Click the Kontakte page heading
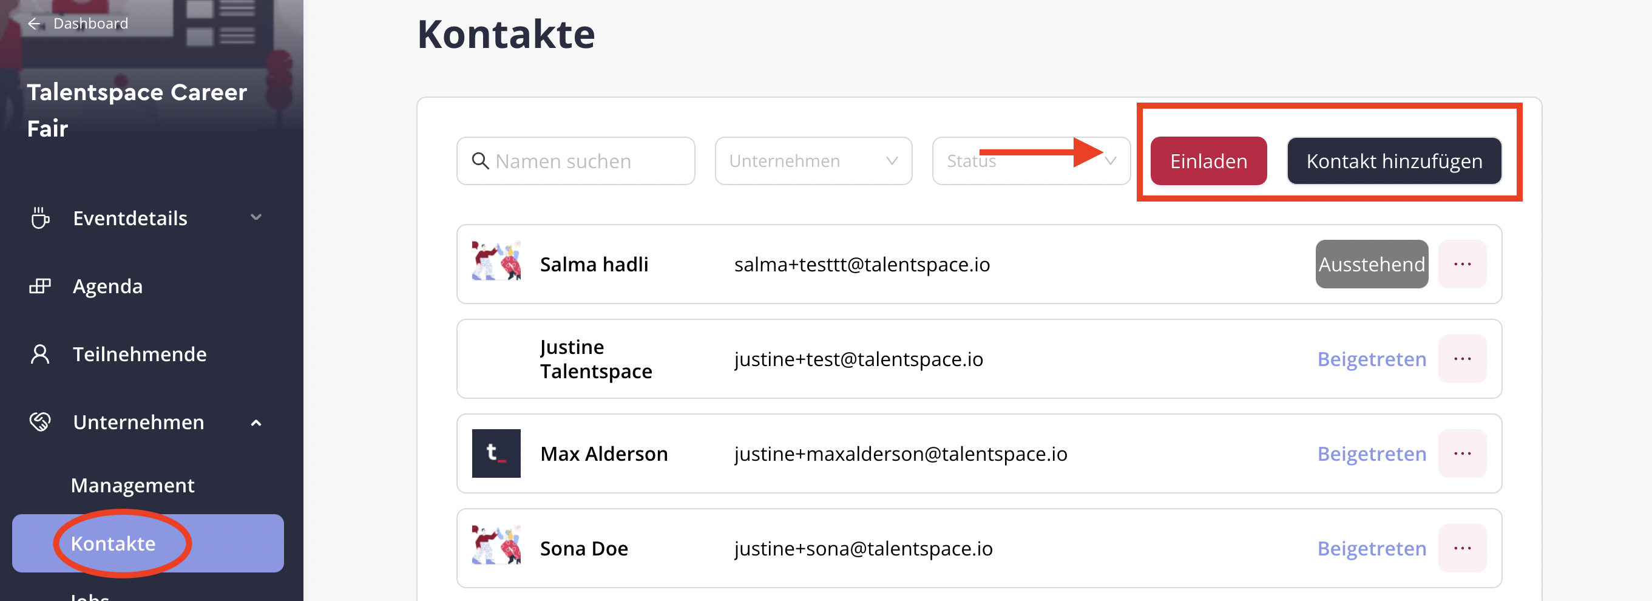This screenshot has width=1652, height=601. 506,34
